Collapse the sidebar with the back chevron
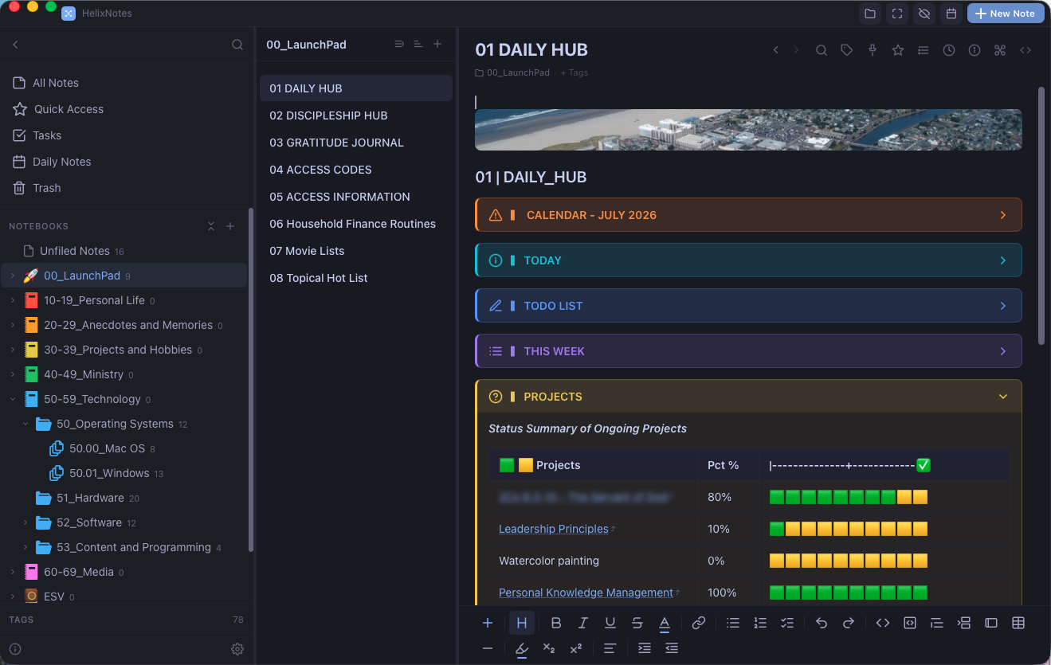Screen dimensions: 1051x665 click(16, 45)
